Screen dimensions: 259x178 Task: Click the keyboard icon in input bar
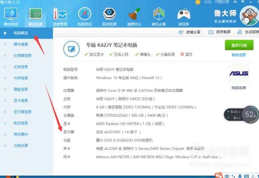(246, 176)
